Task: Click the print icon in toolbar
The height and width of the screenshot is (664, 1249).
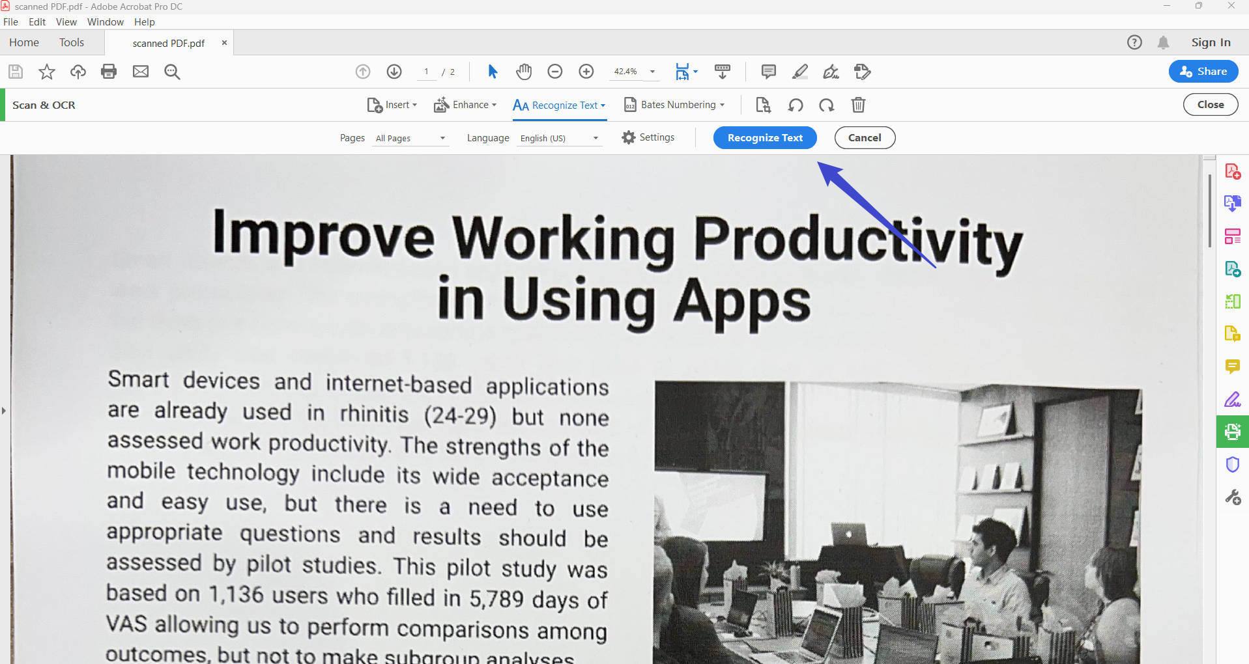Action: (x=109, y=72)
